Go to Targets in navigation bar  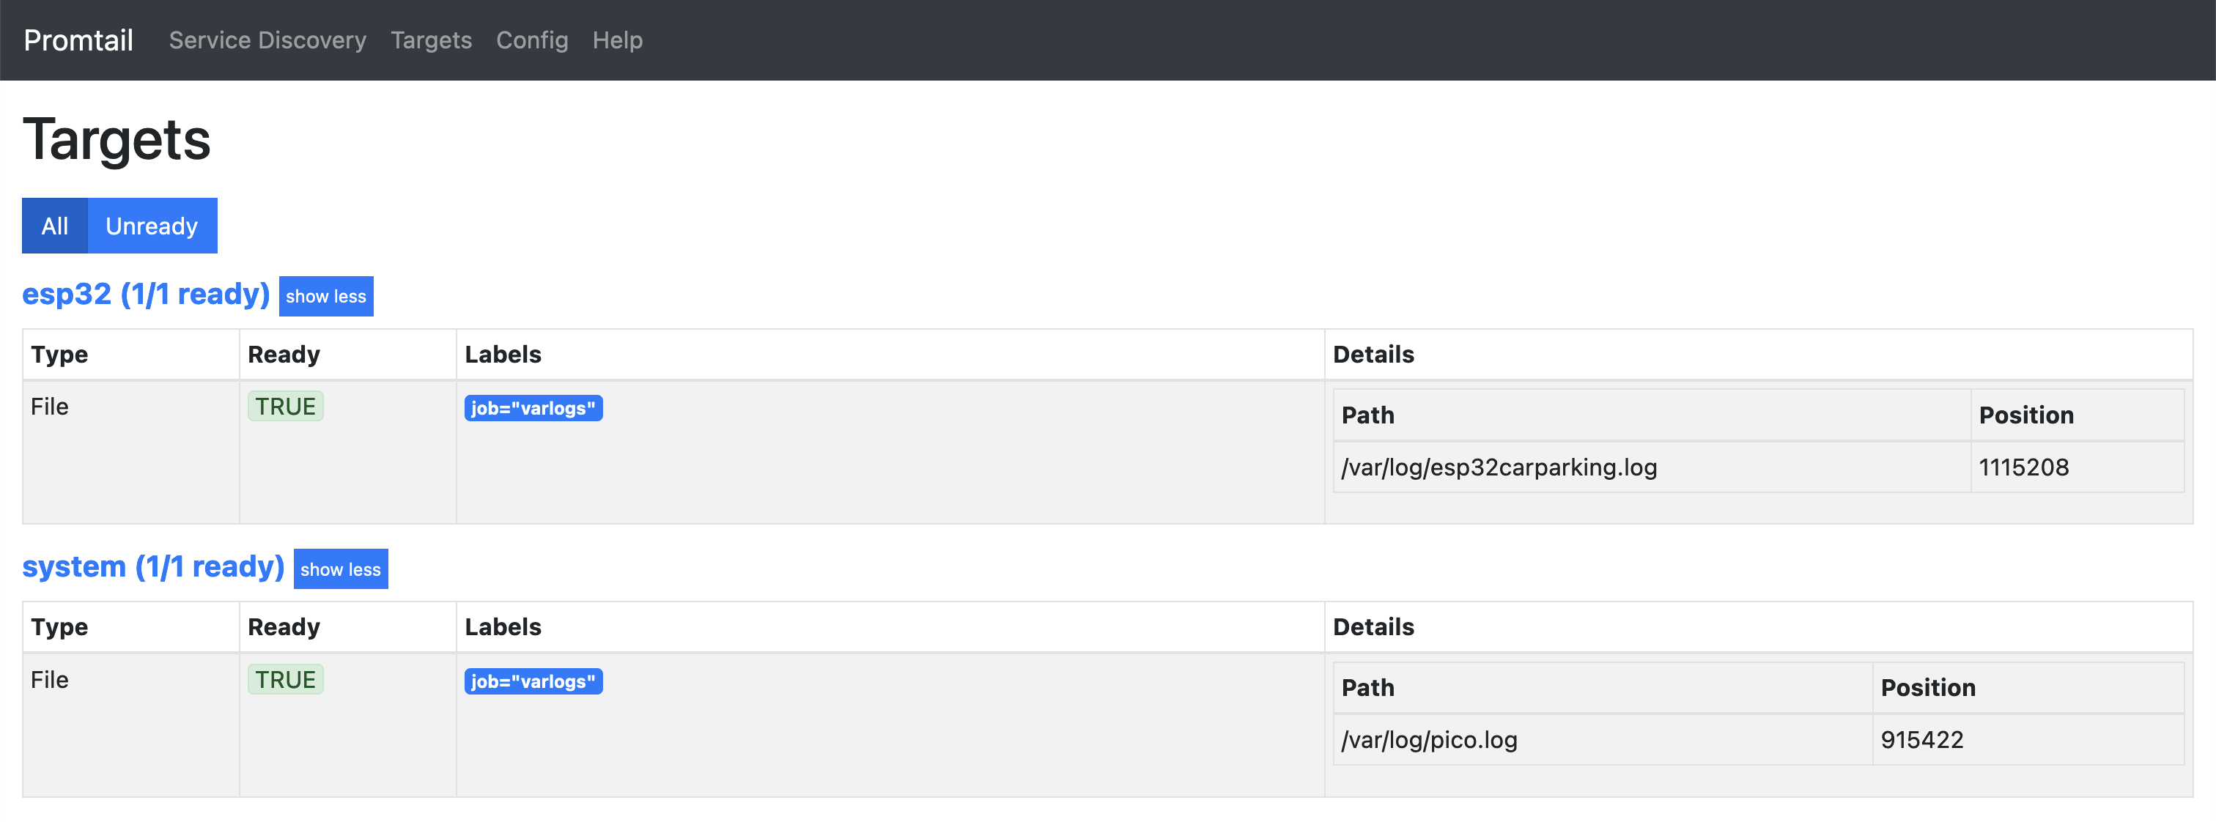(x=431, y=40)
